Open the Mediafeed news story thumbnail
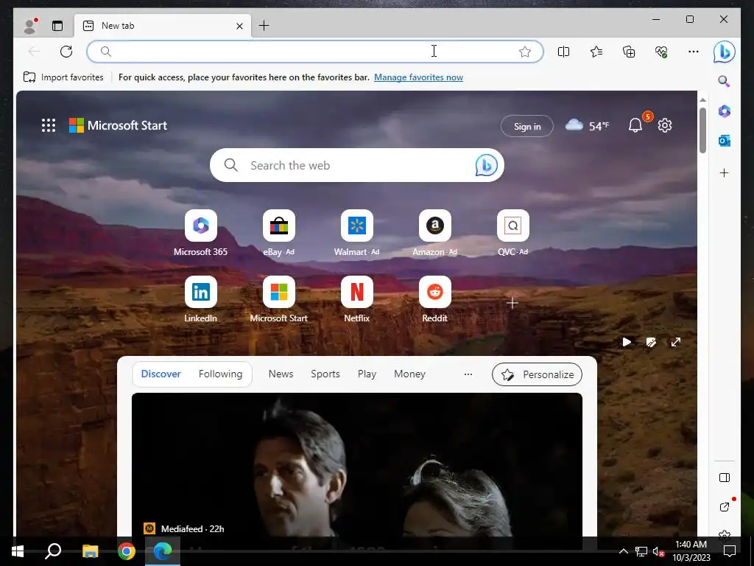754x566 pixels. pyautogui.click(x=357, y=464)
